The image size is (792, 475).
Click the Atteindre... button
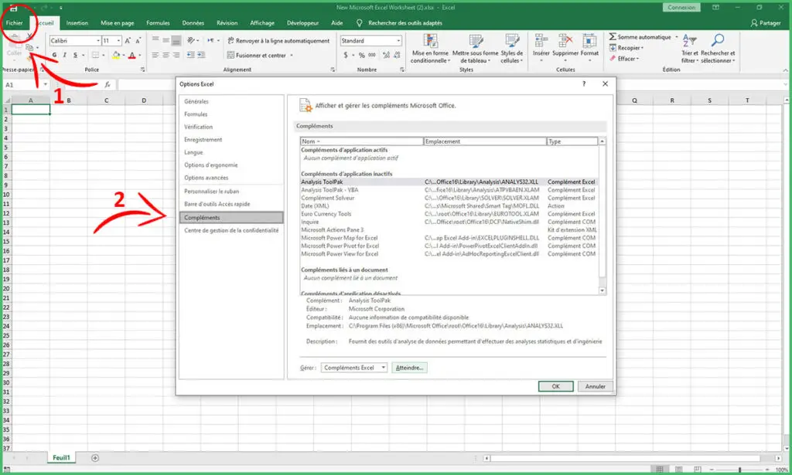409,368
